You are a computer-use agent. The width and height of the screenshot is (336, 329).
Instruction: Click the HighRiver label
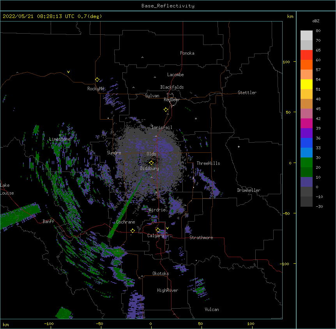(168, 290)
